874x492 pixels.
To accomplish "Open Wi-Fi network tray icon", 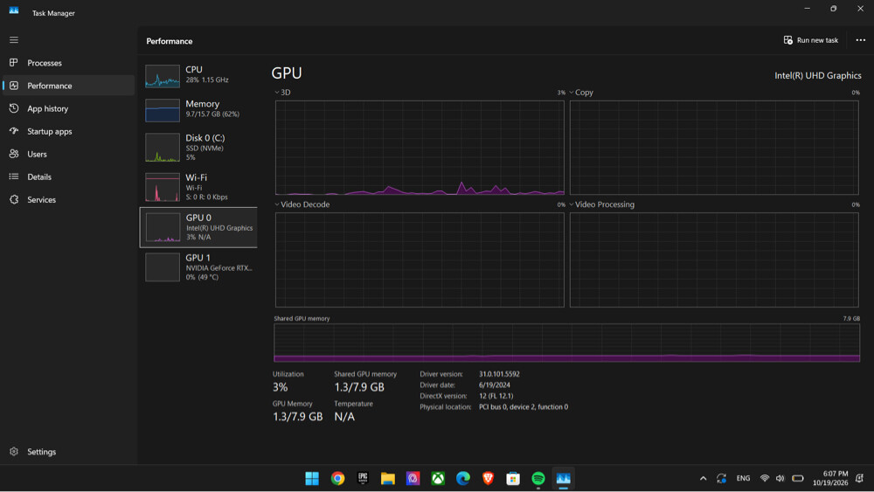I will (x=765, y=479).
